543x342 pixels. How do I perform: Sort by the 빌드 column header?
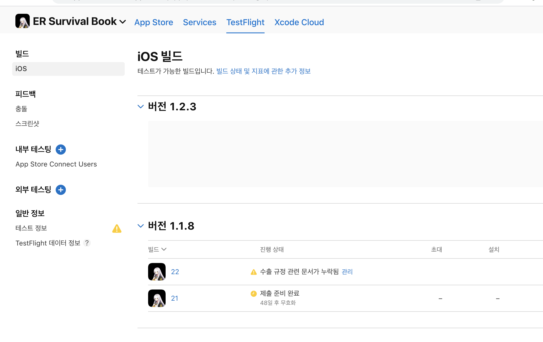tap(157, 249)
